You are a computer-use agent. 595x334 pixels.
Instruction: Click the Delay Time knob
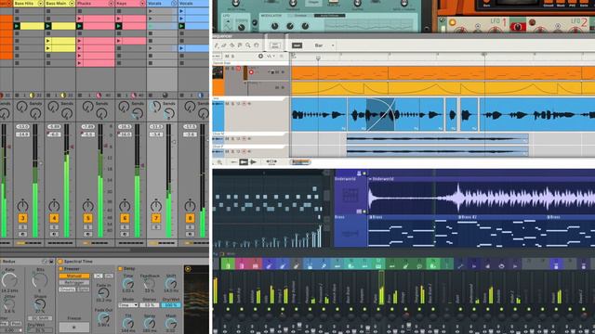128,284
